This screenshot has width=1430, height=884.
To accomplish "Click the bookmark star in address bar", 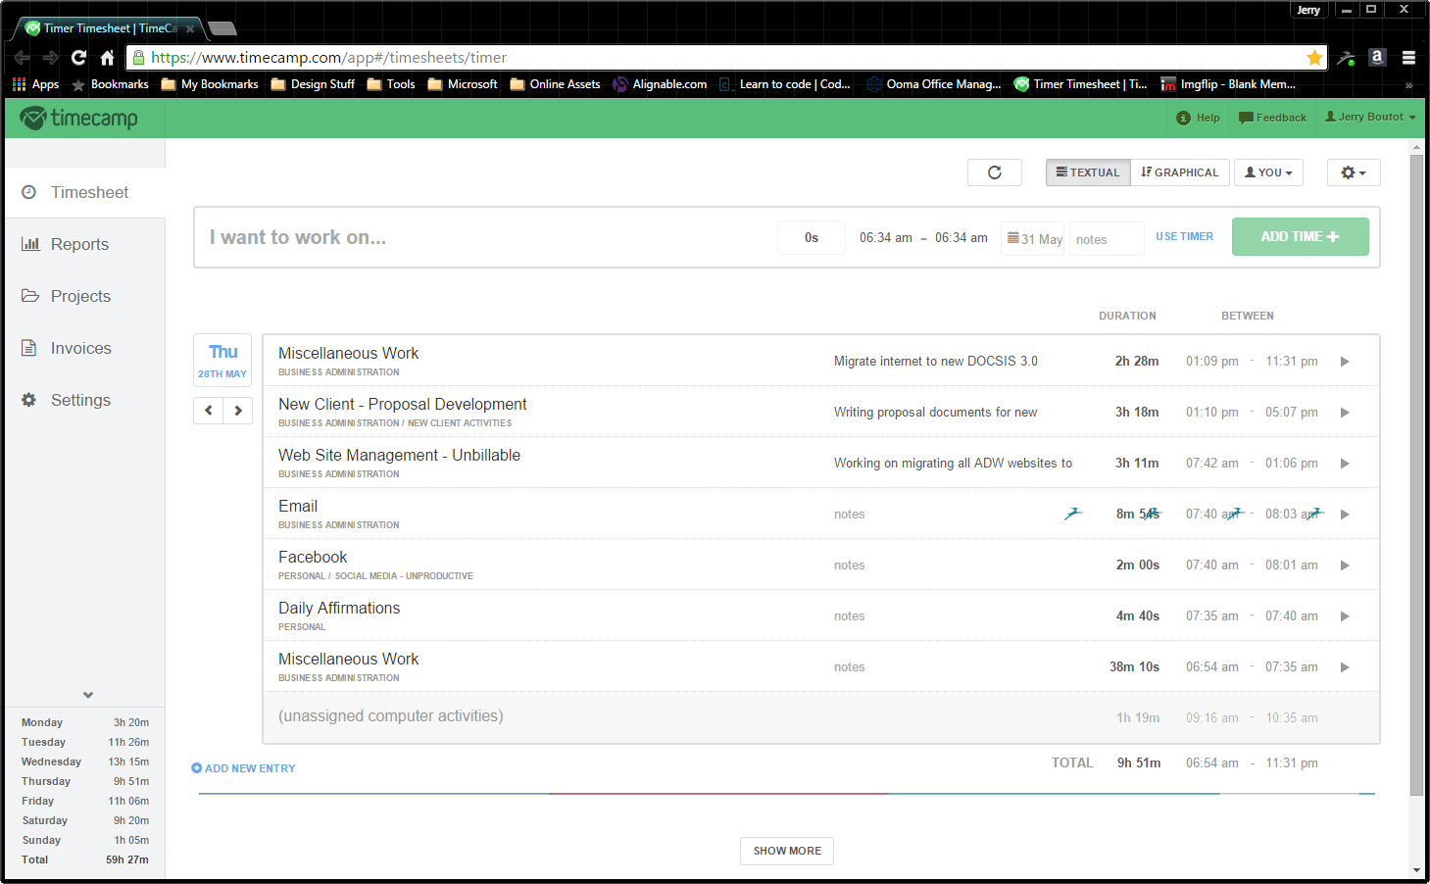I will [x=1314, y=58].
